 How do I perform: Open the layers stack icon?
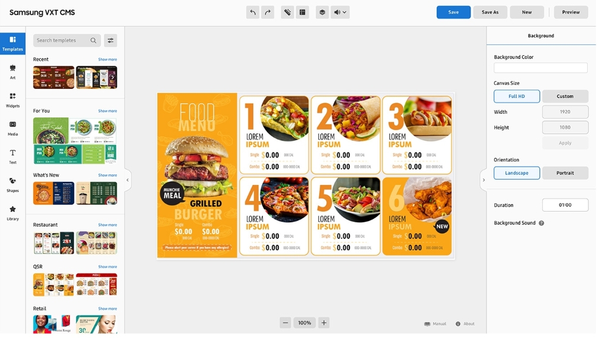click(322, 12)
